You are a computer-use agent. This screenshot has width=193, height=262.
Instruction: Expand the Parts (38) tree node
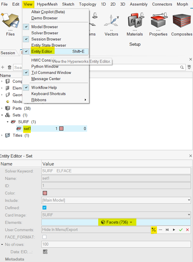pos(2,108)
